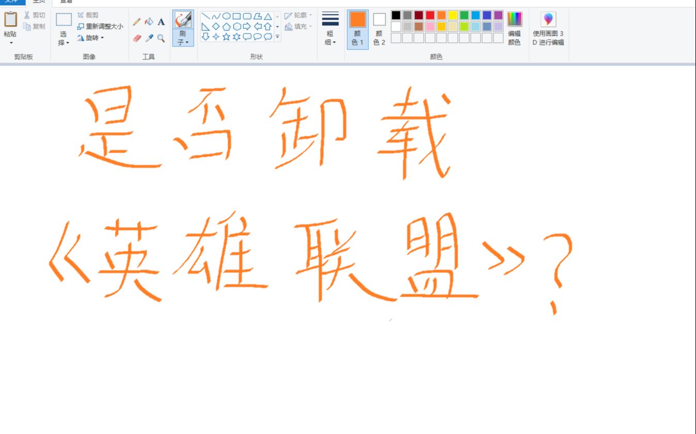Click the Cut (剪切) scissors button
This screenshot has width=696, height=434.
[x=34, y=15]
